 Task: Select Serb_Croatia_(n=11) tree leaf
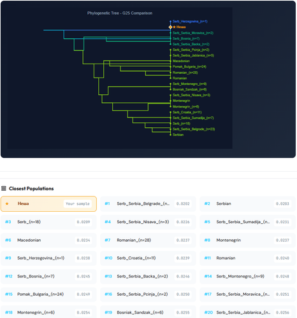point(187,112)
